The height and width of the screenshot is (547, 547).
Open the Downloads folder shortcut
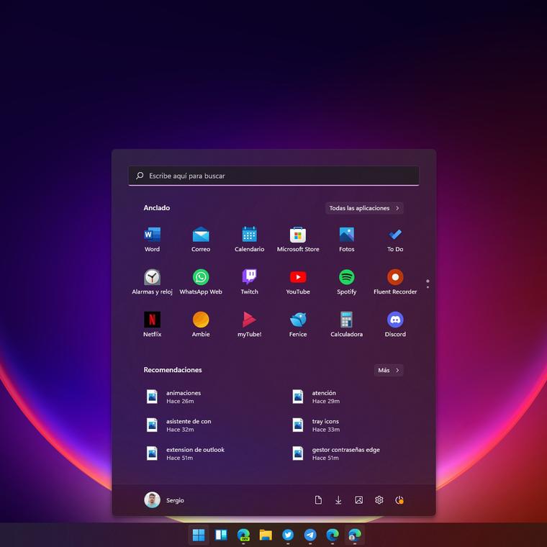[338, 500]
